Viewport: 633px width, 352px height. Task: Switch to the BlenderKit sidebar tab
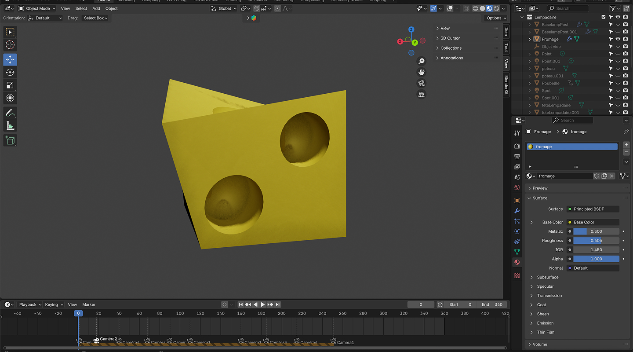click(x=506, y=84)
